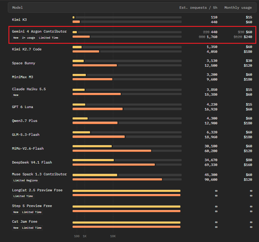Select the Cat Jam Free model name
This screenshot has width=259, height=242.
pos(25,222)
